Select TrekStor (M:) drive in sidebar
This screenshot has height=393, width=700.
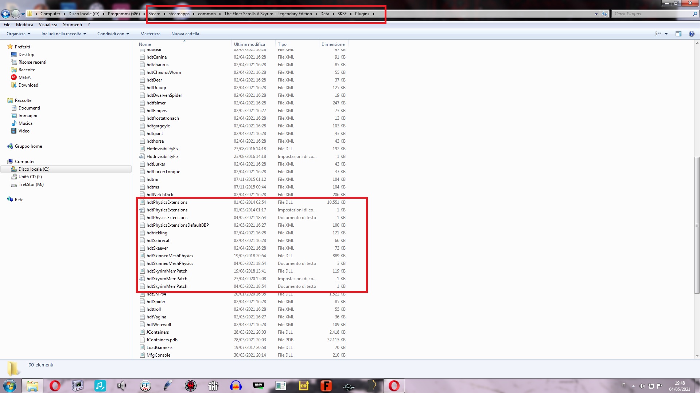[31, 184]
